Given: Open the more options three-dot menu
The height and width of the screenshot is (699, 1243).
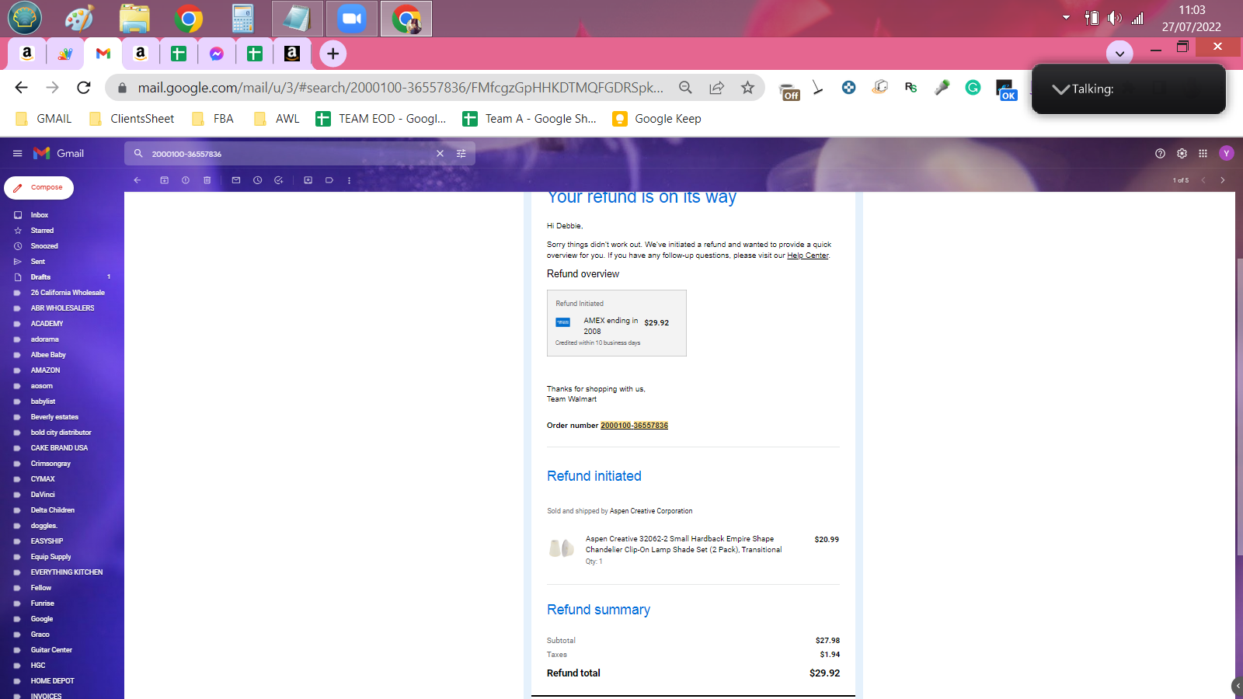Looking at the screenshot, I should click(349, 180).
